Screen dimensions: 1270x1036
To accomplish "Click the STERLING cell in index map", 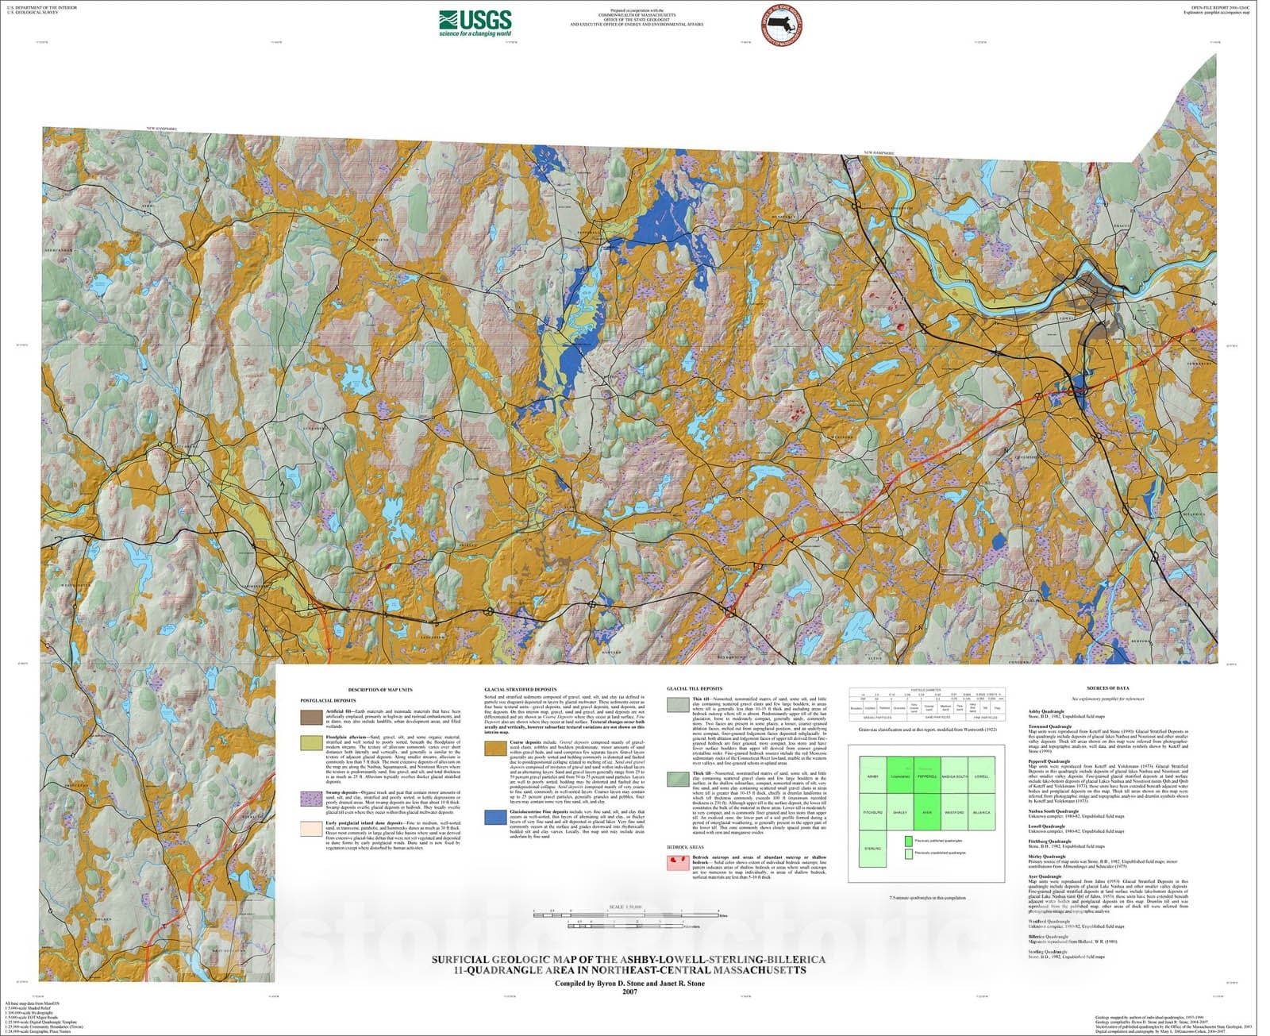I will (873, 849).
